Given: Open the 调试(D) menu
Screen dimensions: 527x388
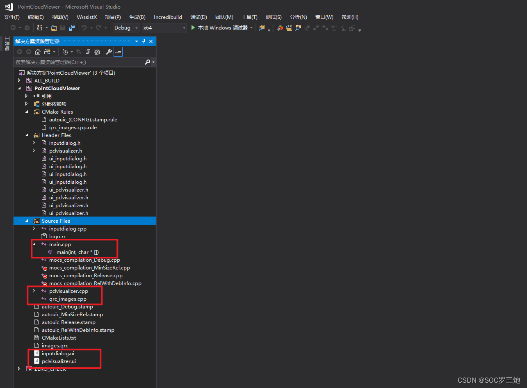Looking at the screenshot, I should coord(198,17).
